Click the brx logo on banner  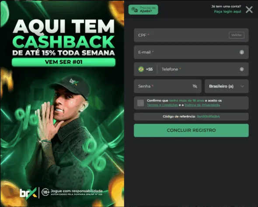click(x=28, y=193)
